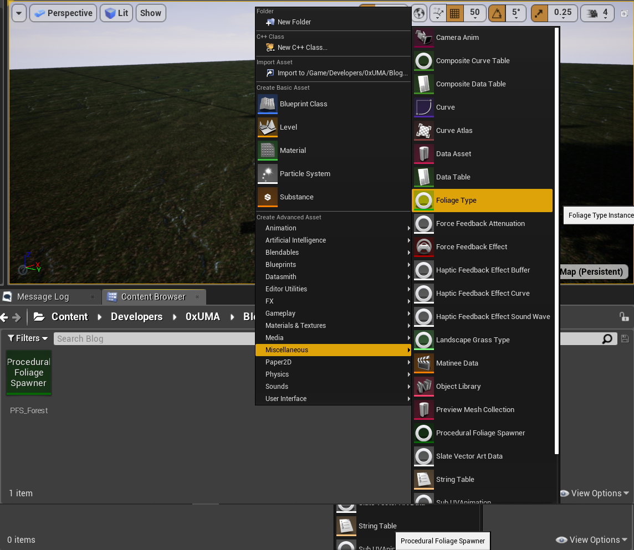Click Developers in the breadcrumb path
634x550 pixels.
[137, 317]
